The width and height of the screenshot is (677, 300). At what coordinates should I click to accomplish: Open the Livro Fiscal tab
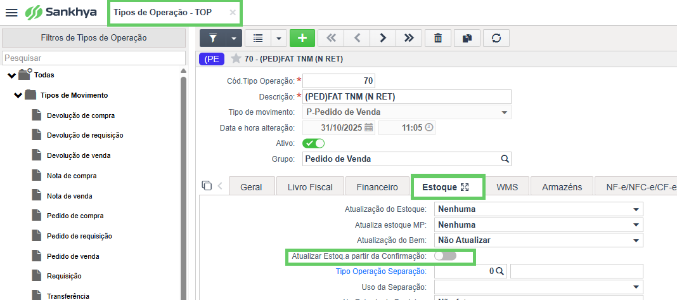point(310,187)
